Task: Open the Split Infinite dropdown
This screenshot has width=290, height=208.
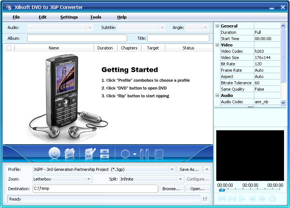Action: click(x=180, y=179)
